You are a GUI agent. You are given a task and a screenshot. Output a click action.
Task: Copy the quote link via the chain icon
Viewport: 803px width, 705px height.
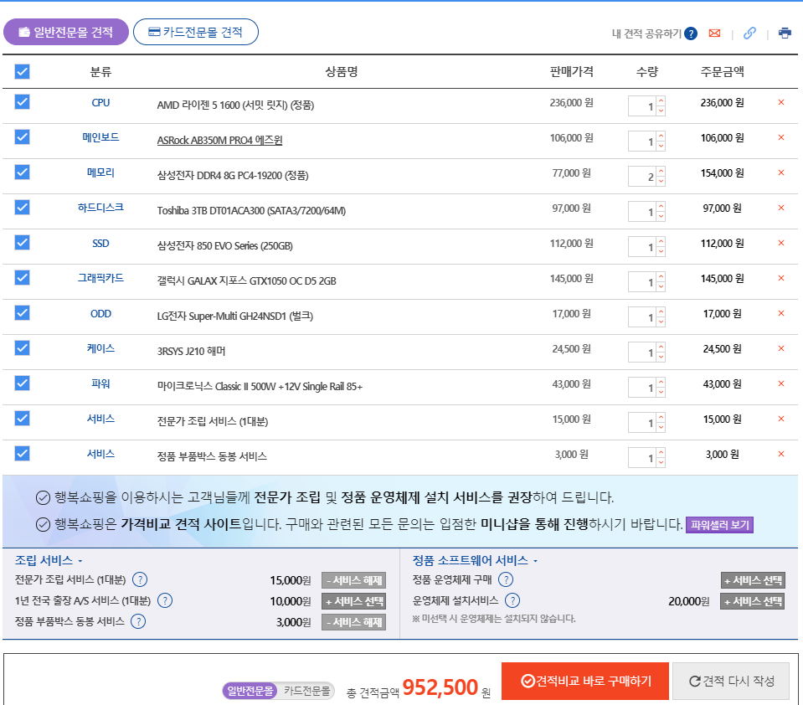[x=749, y=33]
